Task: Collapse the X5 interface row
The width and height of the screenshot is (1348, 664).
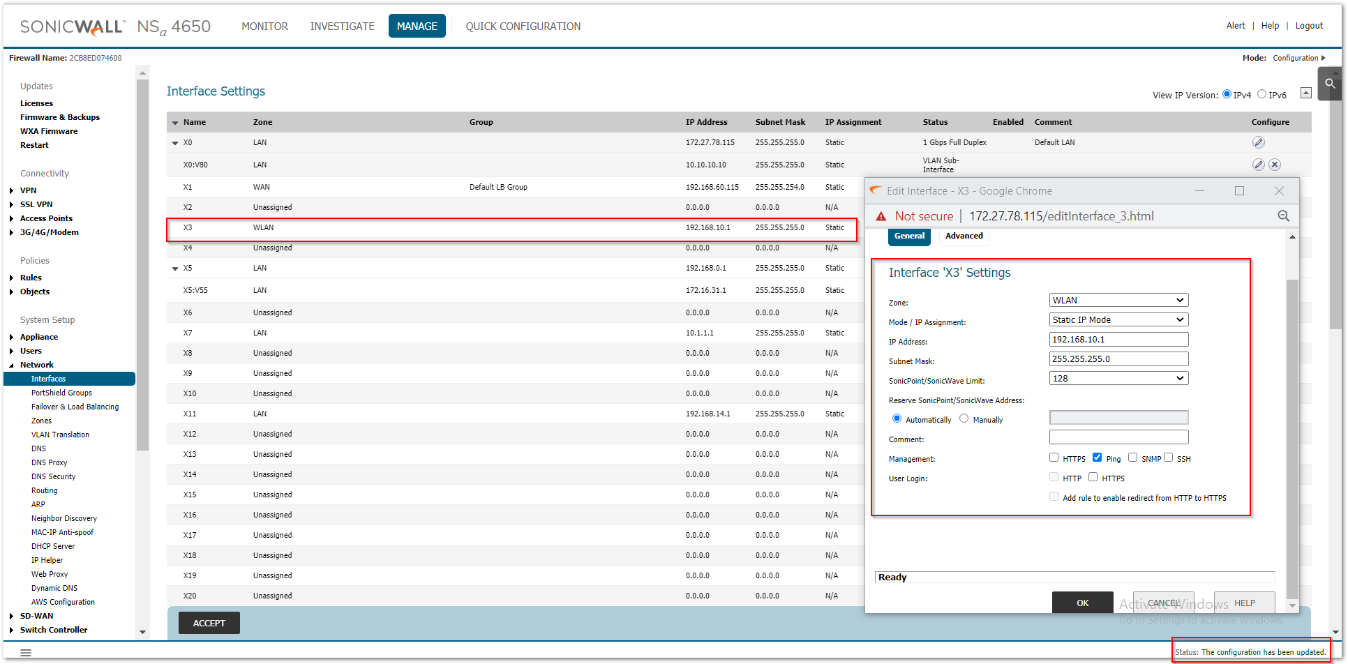Action: tap(175, 269)
